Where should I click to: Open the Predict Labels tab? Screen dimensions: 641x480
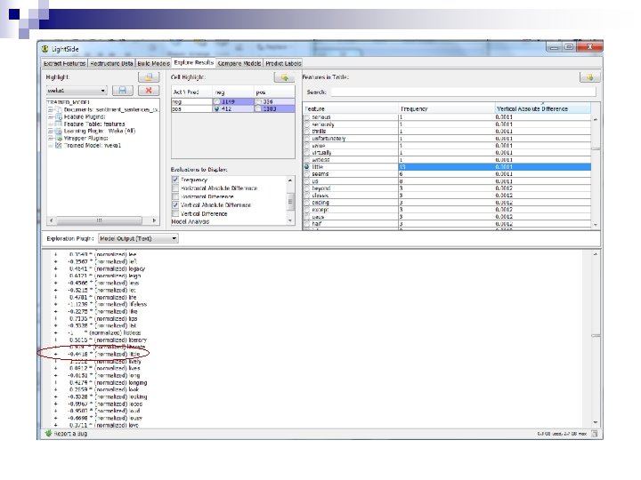[283, 63]
